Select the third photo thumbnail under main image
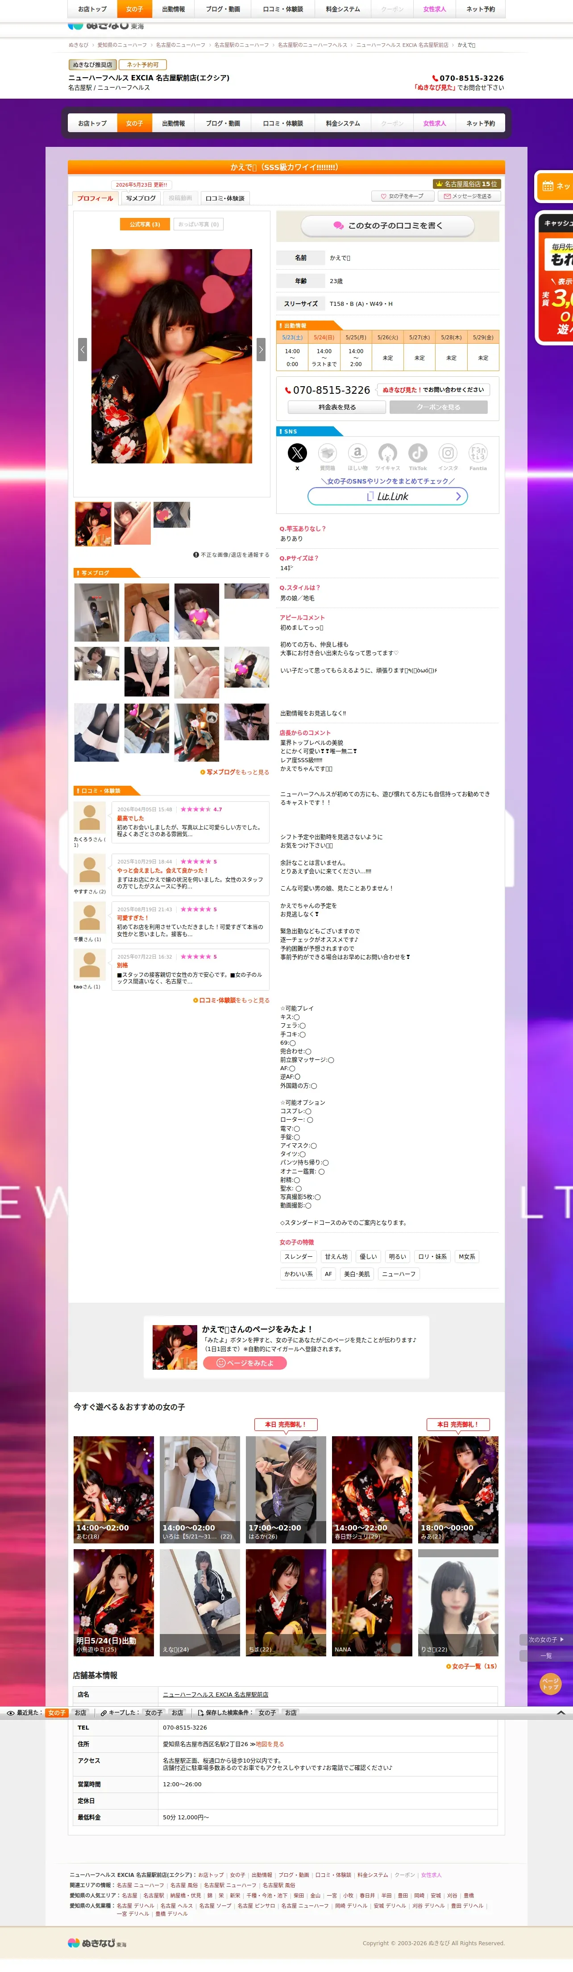 click(171, 514)
